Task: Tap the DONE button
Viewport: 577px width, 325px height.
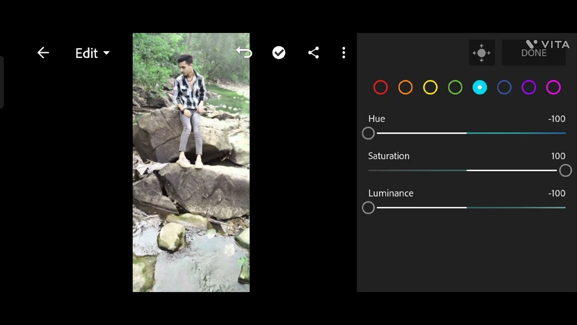Action: point(534,53)
